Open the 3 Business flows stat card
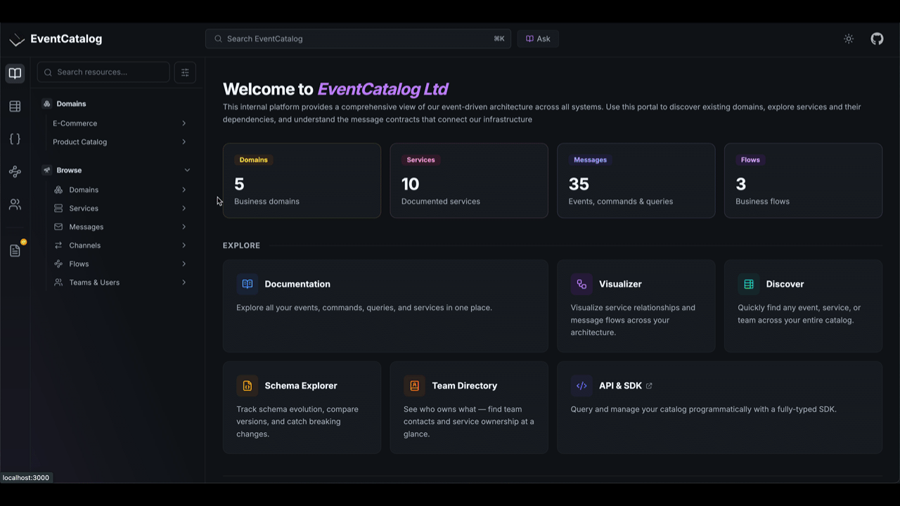Image resolution: width=900 pixels, height=506 pixels. point(803,181)
